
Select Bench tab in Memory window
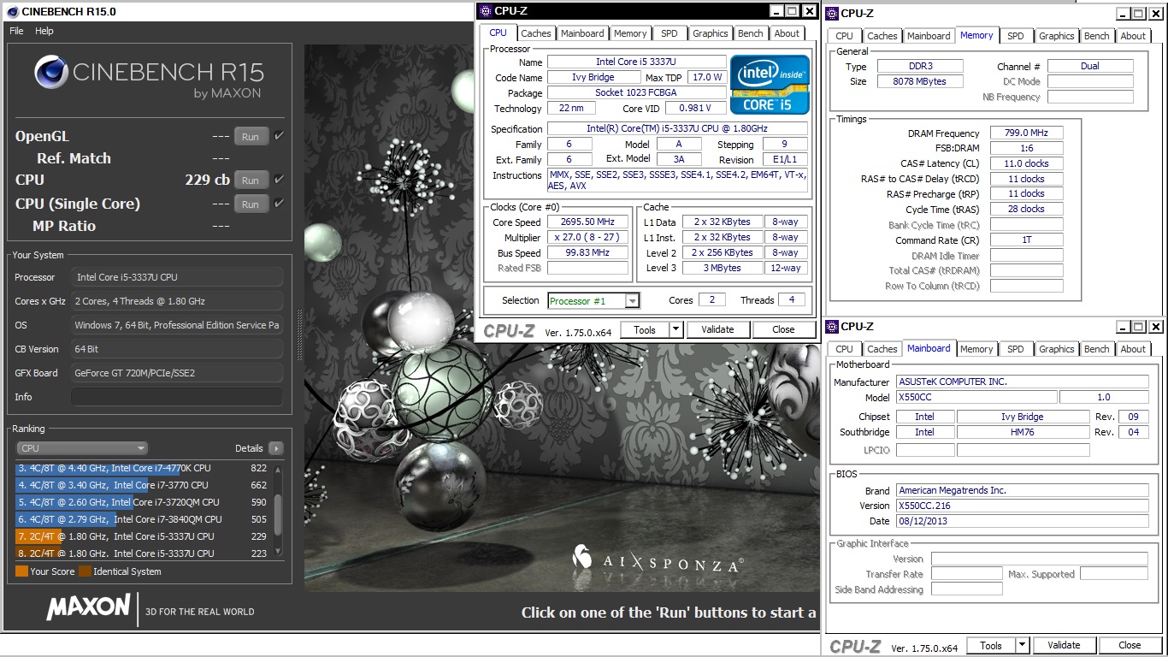tap(1097, 36)
